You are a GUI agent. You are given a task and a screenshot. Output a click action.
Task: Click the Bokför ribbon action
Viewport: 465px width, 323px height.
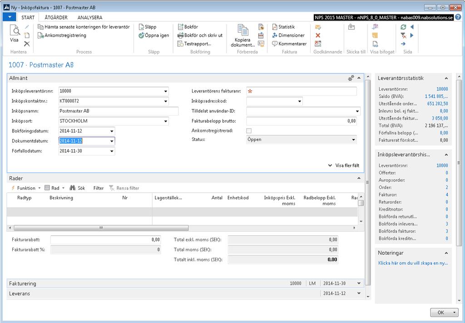tap(188, 27)
